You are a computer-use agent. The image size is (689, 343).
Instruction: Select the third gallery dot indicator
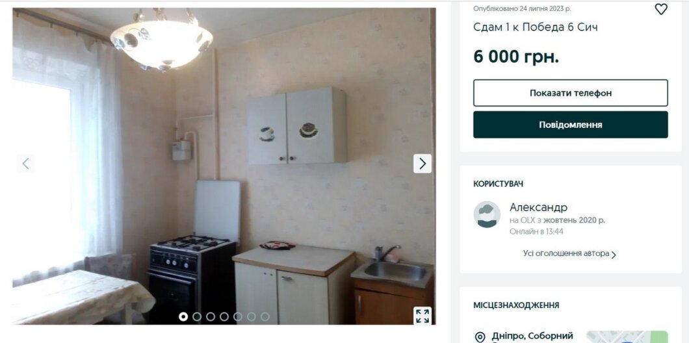[x=211, y=316]
